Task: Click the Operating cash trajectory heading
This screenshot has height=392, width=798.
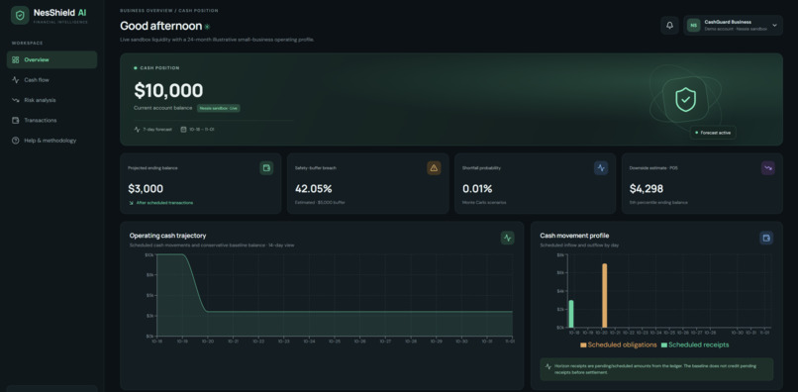Action: [167, 236]
